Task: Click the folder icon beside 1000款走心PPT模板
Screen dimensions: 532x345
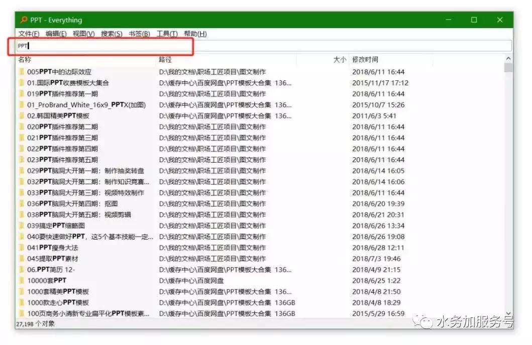Action: (21, 302)
